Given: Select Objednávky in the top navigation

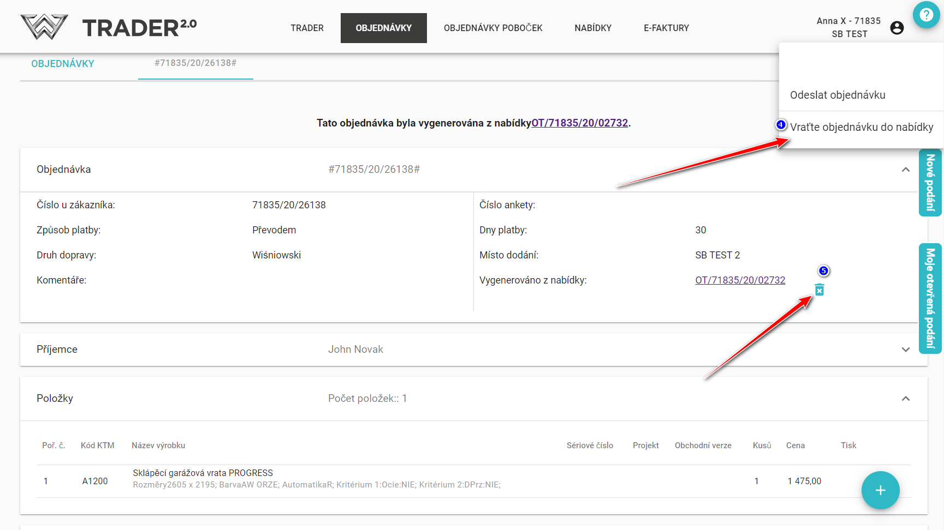Looking at the screenshot, I should [x=383, y=28].
